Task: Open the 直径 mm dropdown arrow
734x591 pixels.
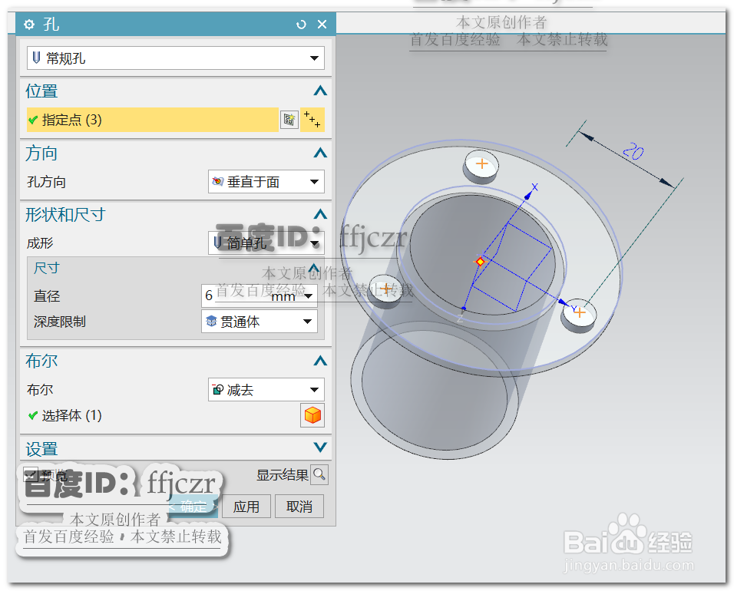Action: [308, 296]
